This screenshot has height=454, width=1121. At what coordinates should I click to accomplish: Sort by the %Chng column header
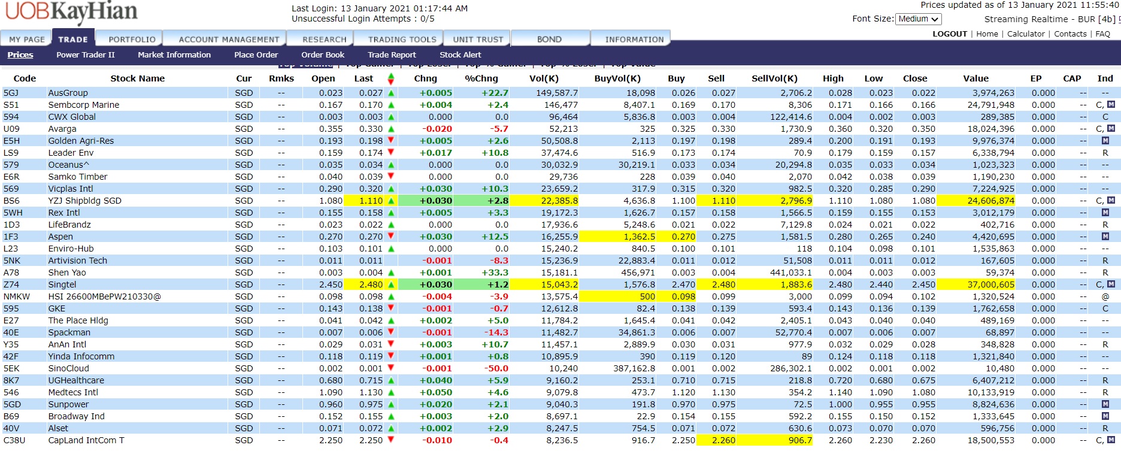point(481,78)
